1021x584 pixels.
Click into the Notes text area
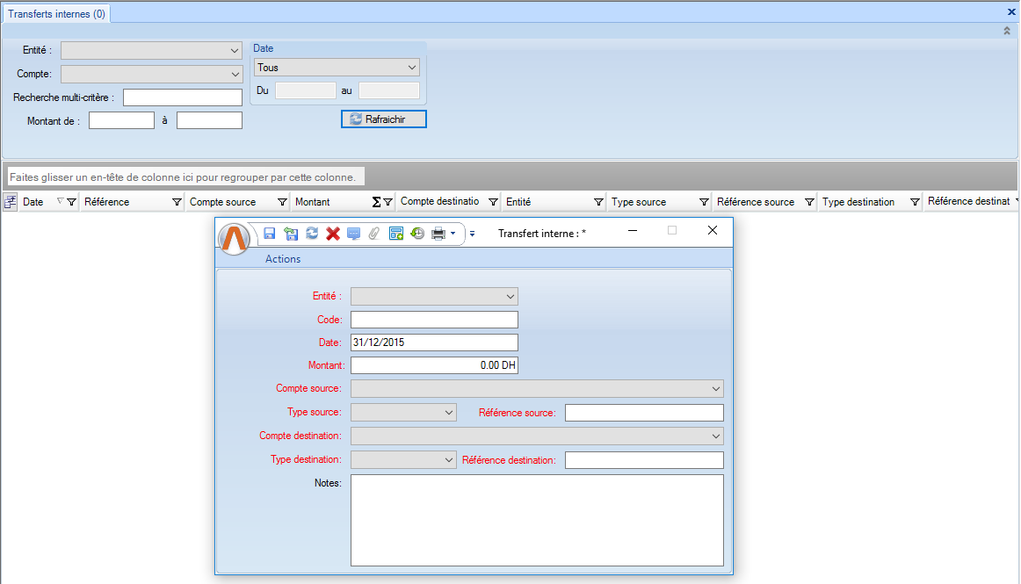click(x=536, y=520)
